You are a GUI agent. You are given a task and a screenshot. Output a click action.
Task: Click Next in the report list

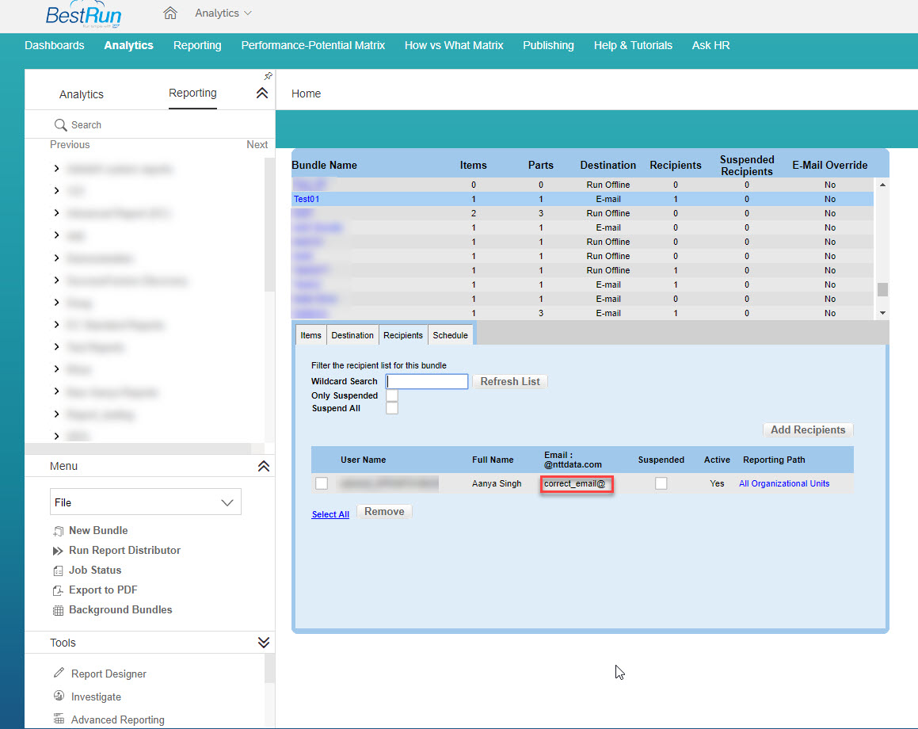[257, 145]
